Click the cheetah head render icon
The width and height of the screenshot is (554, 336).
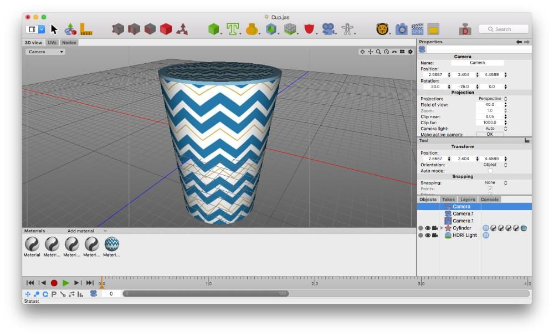click(x=382, y=29)
